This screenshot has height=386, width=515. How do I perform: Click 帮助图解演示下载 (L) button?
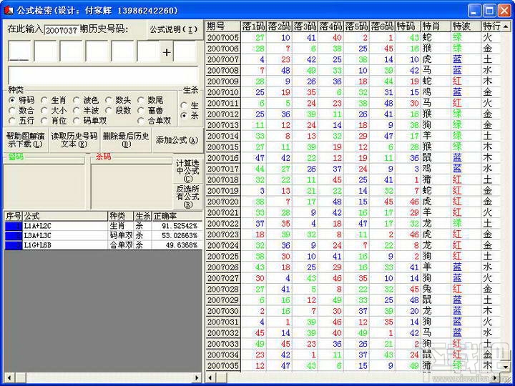[x=25, y=140]
